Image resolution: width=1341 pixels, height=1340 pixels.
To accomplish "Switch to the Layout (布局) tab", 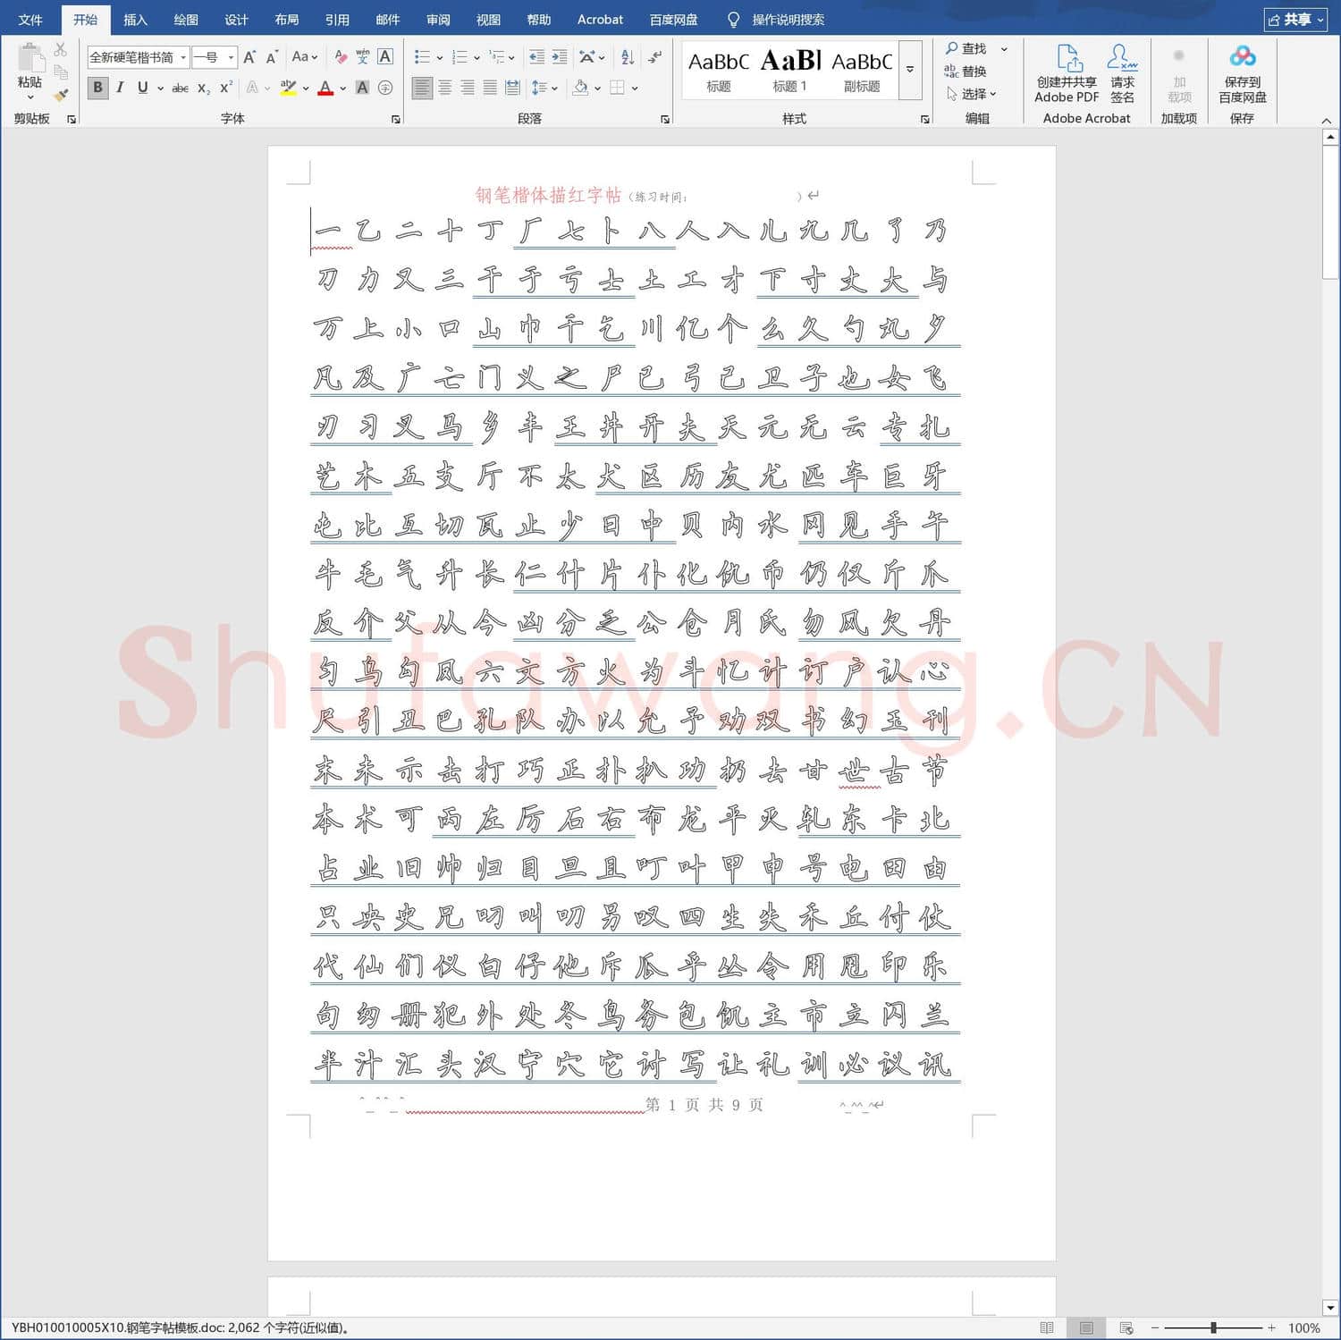I will [286, 20].
